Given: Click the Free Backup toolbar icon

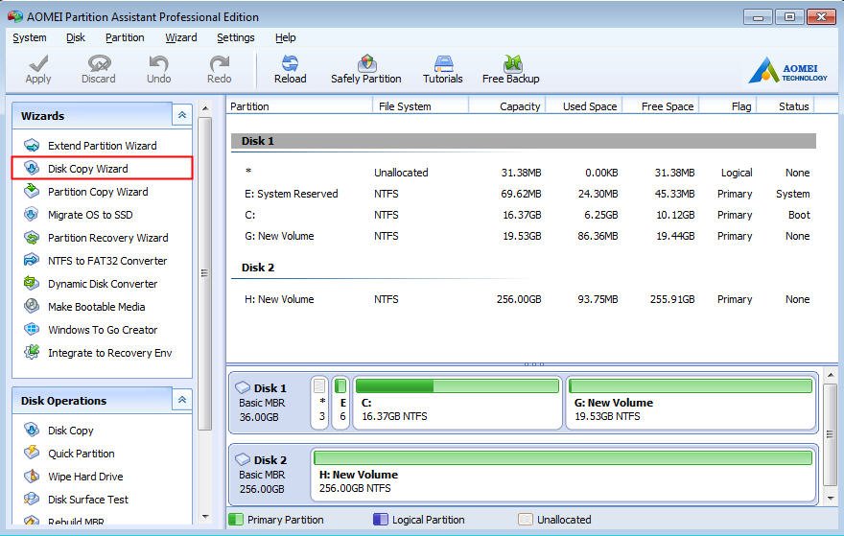Looking at the screenshot, I should pos(512,63).
